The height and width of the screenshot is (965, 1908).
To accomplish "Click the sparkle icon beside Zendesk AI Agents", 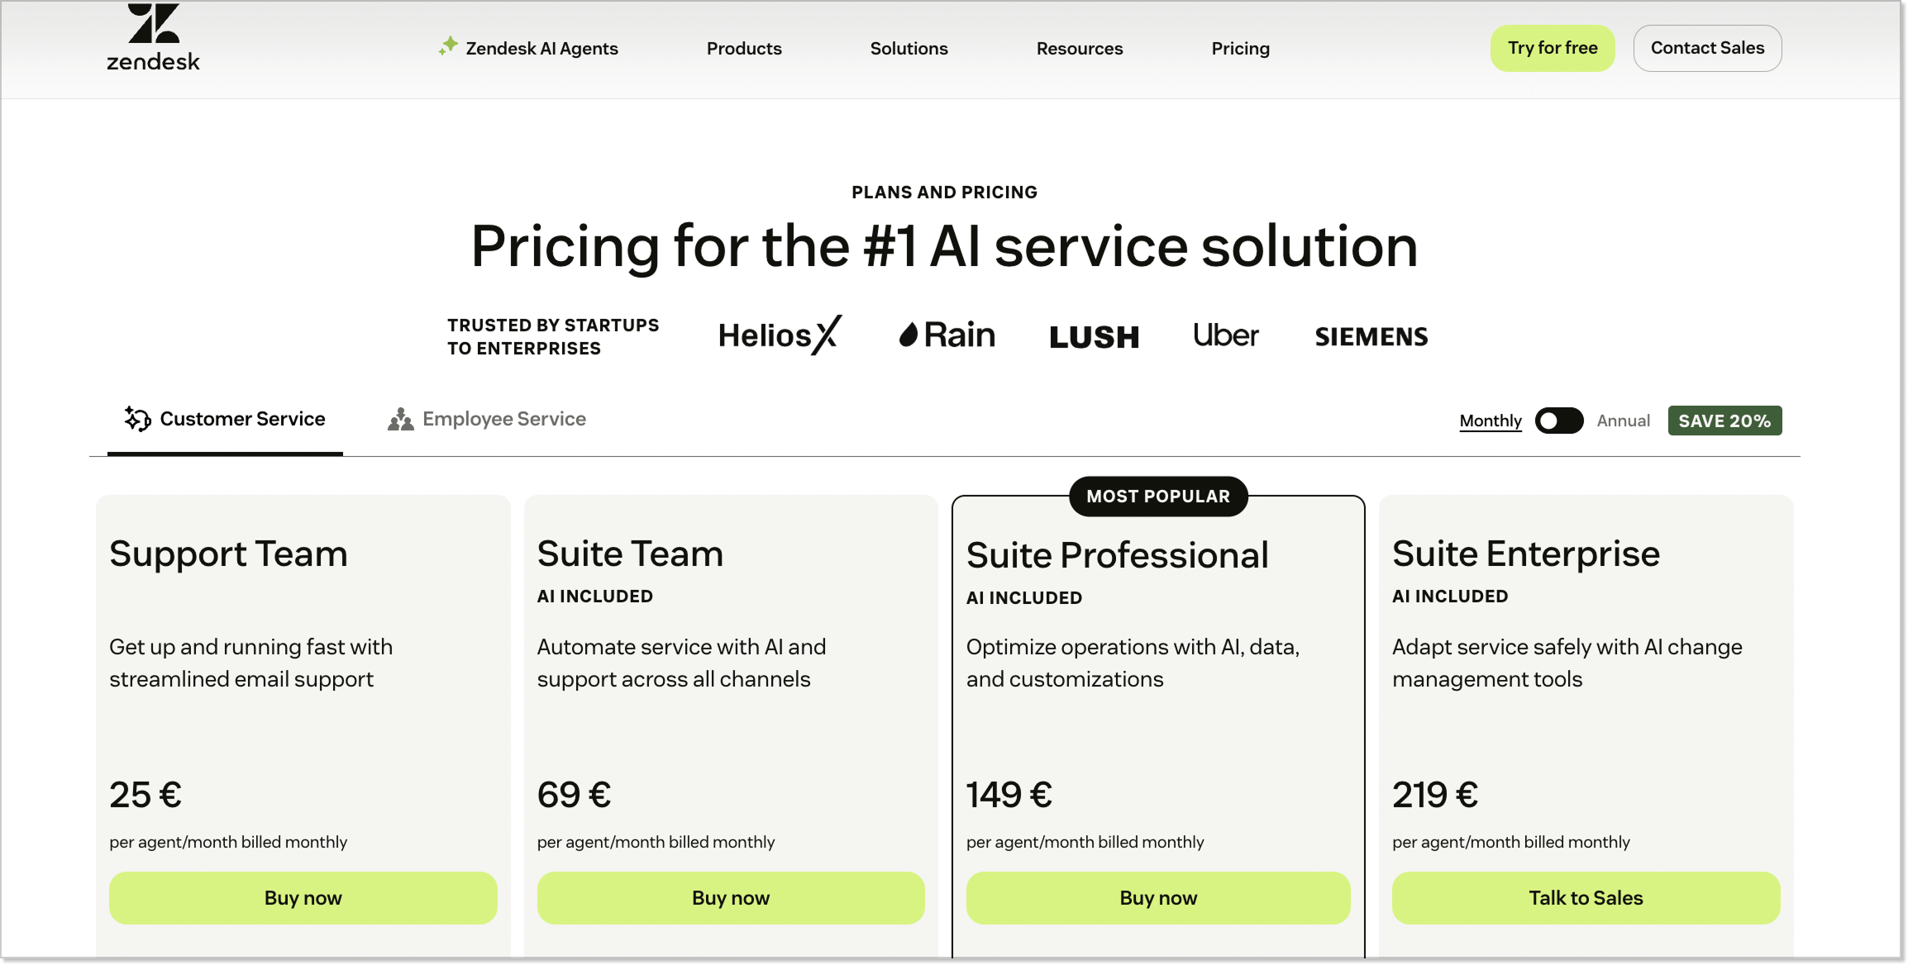I will 446,46.
